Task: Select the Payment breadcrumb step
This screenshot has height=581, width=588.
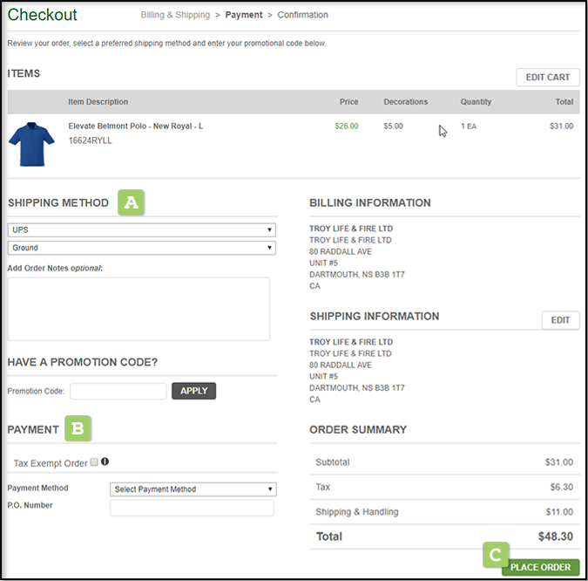Action: [244, 15]
